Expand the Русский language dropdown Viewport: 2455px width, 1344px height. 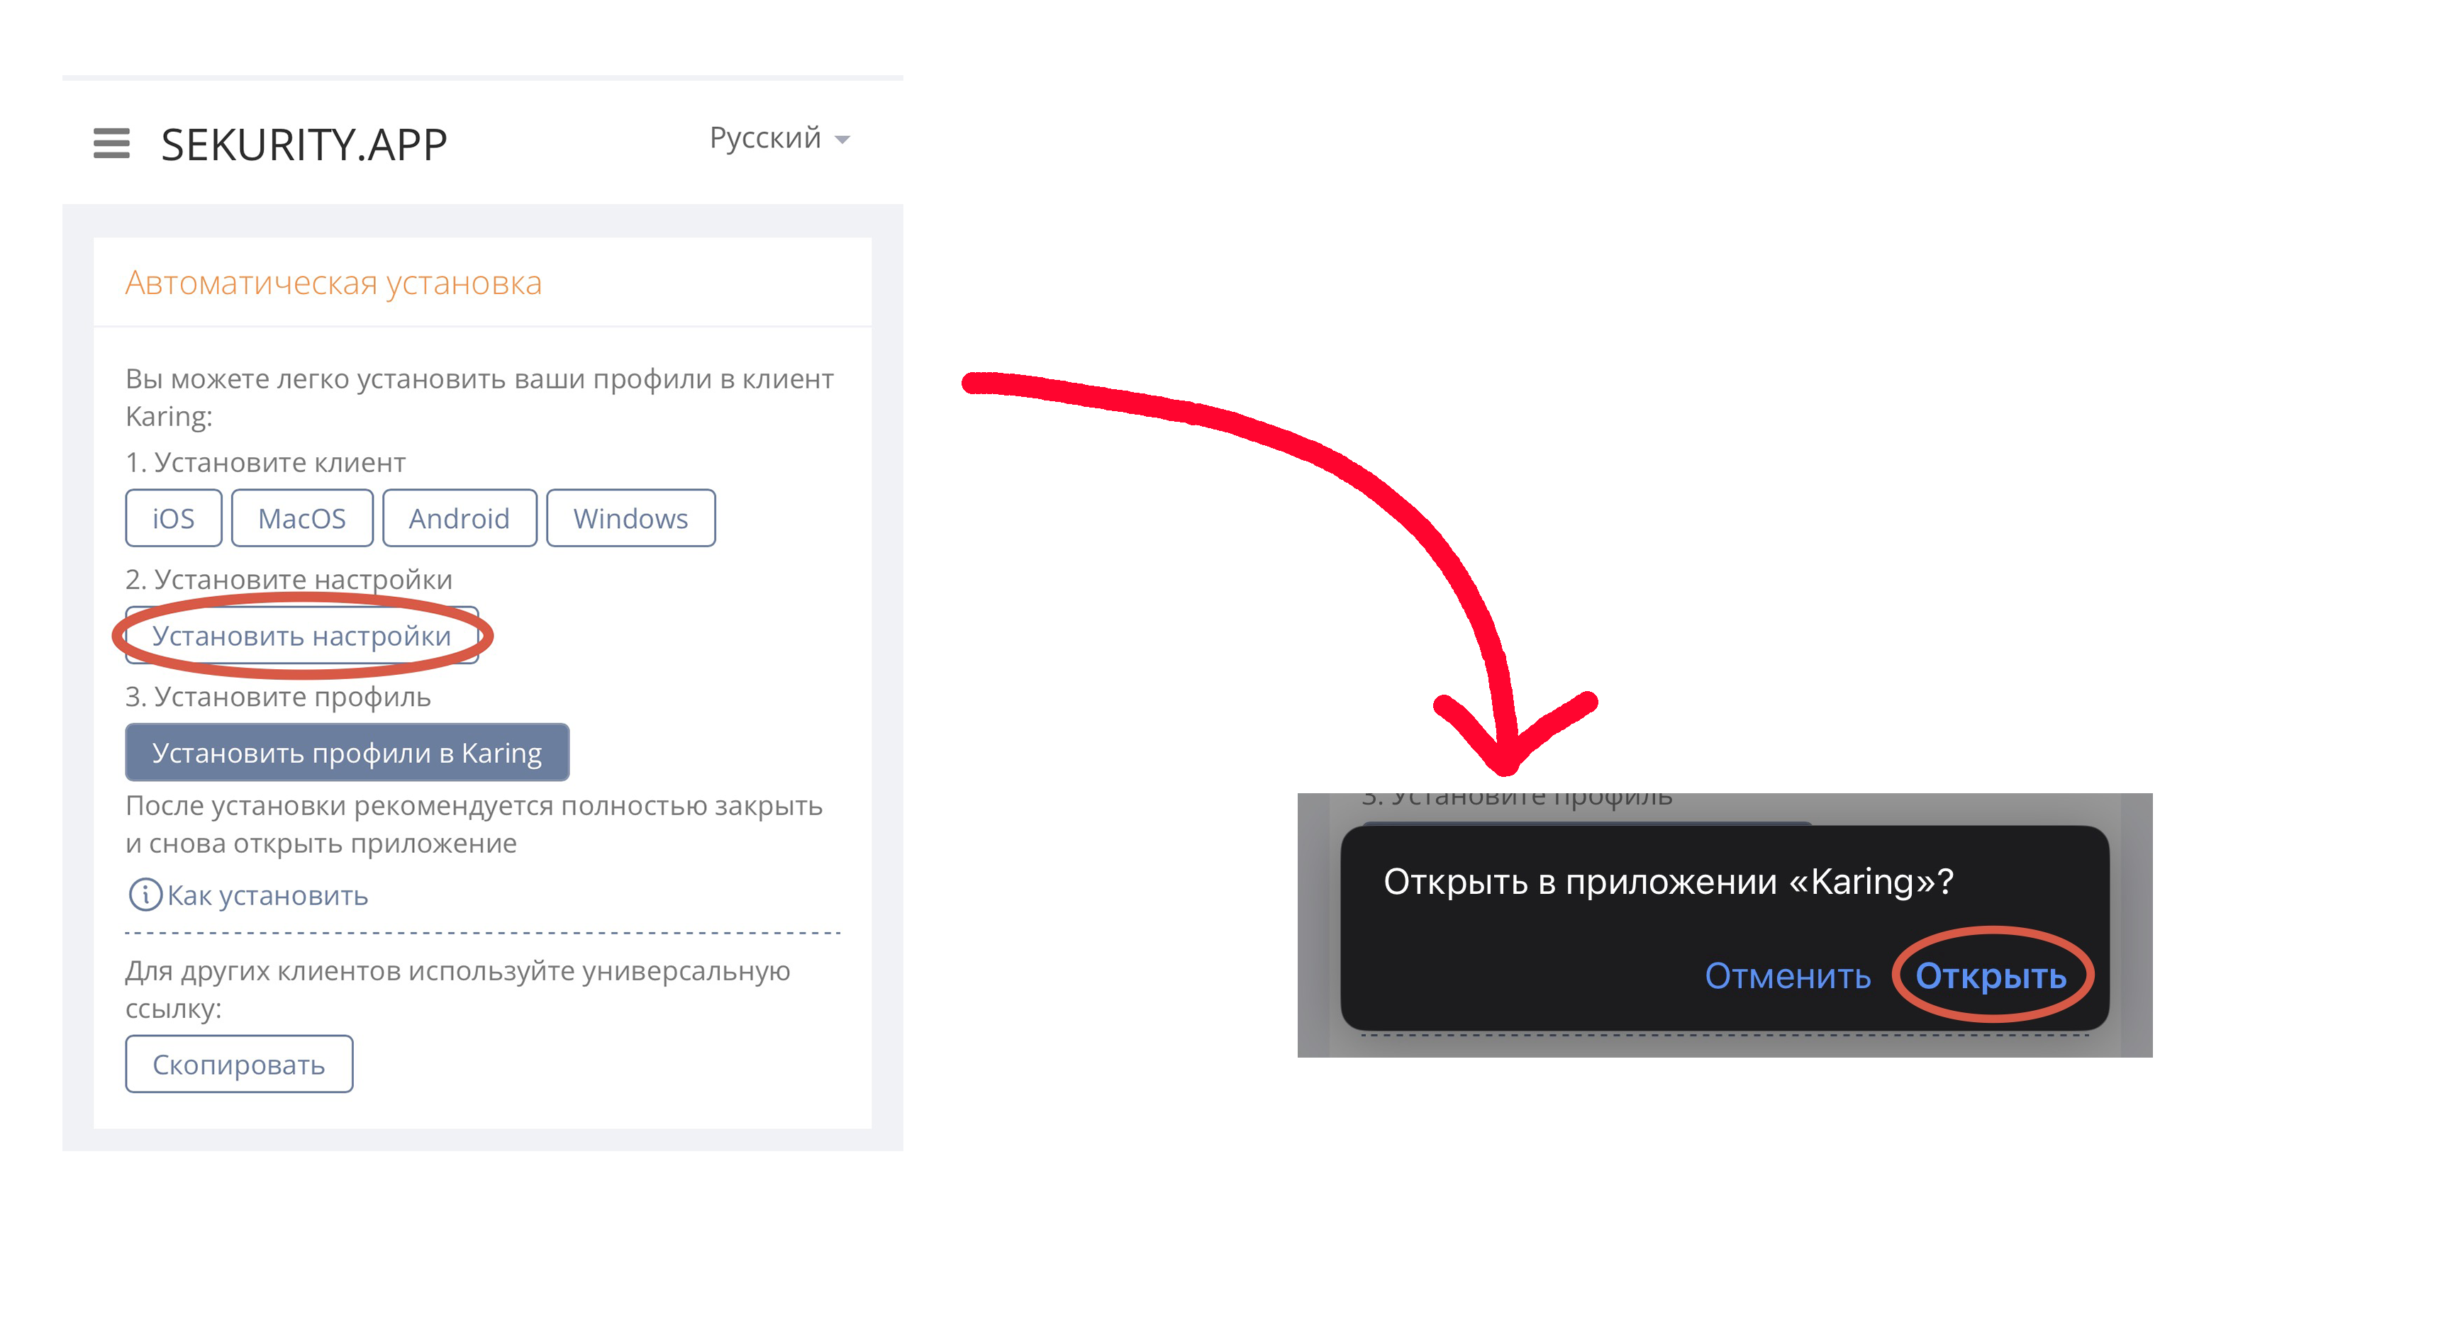[779, 138]
